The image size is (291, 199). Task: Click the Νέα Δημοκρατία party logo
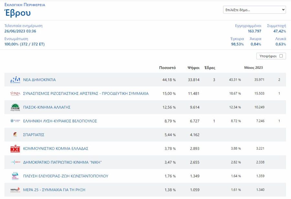tap(15, 80)
